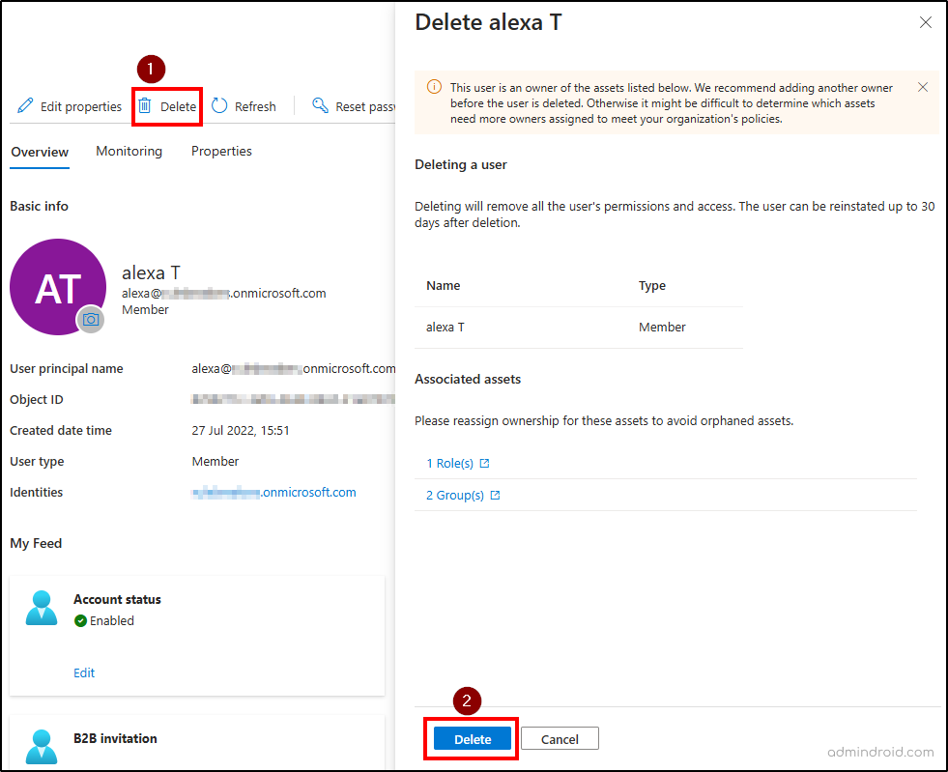The width and height of the screenshot is (948, 772).
Task: Click the Identities onmicrosoft.com link
Action: point(273,492)
